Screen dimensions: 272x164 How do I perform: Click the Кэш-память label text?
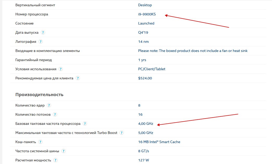point(26,142)
